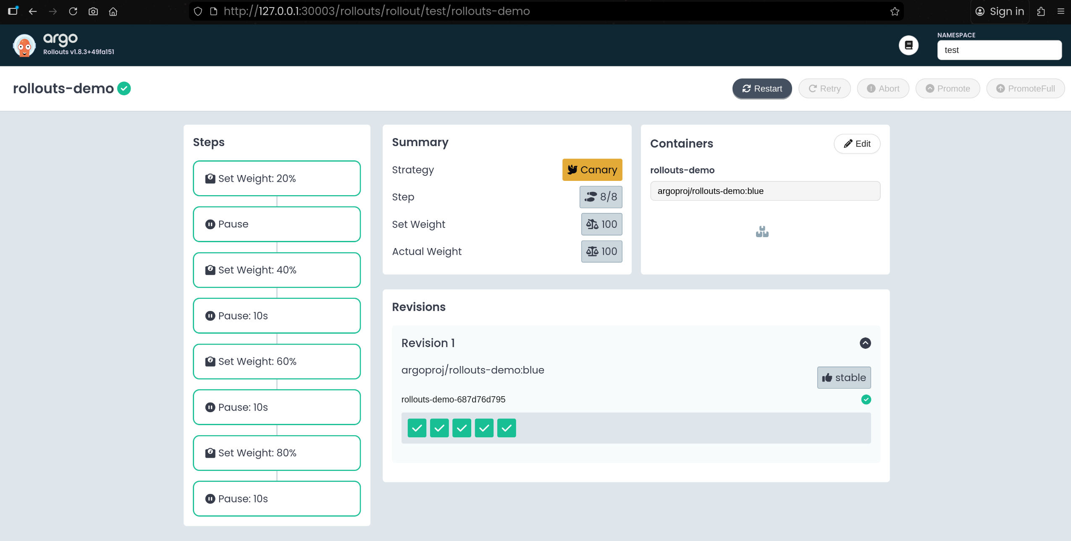Click the boxes icon in Containers panel
Screen dimensions: 1071x541
pyautogui.click(x=762, y=232)
